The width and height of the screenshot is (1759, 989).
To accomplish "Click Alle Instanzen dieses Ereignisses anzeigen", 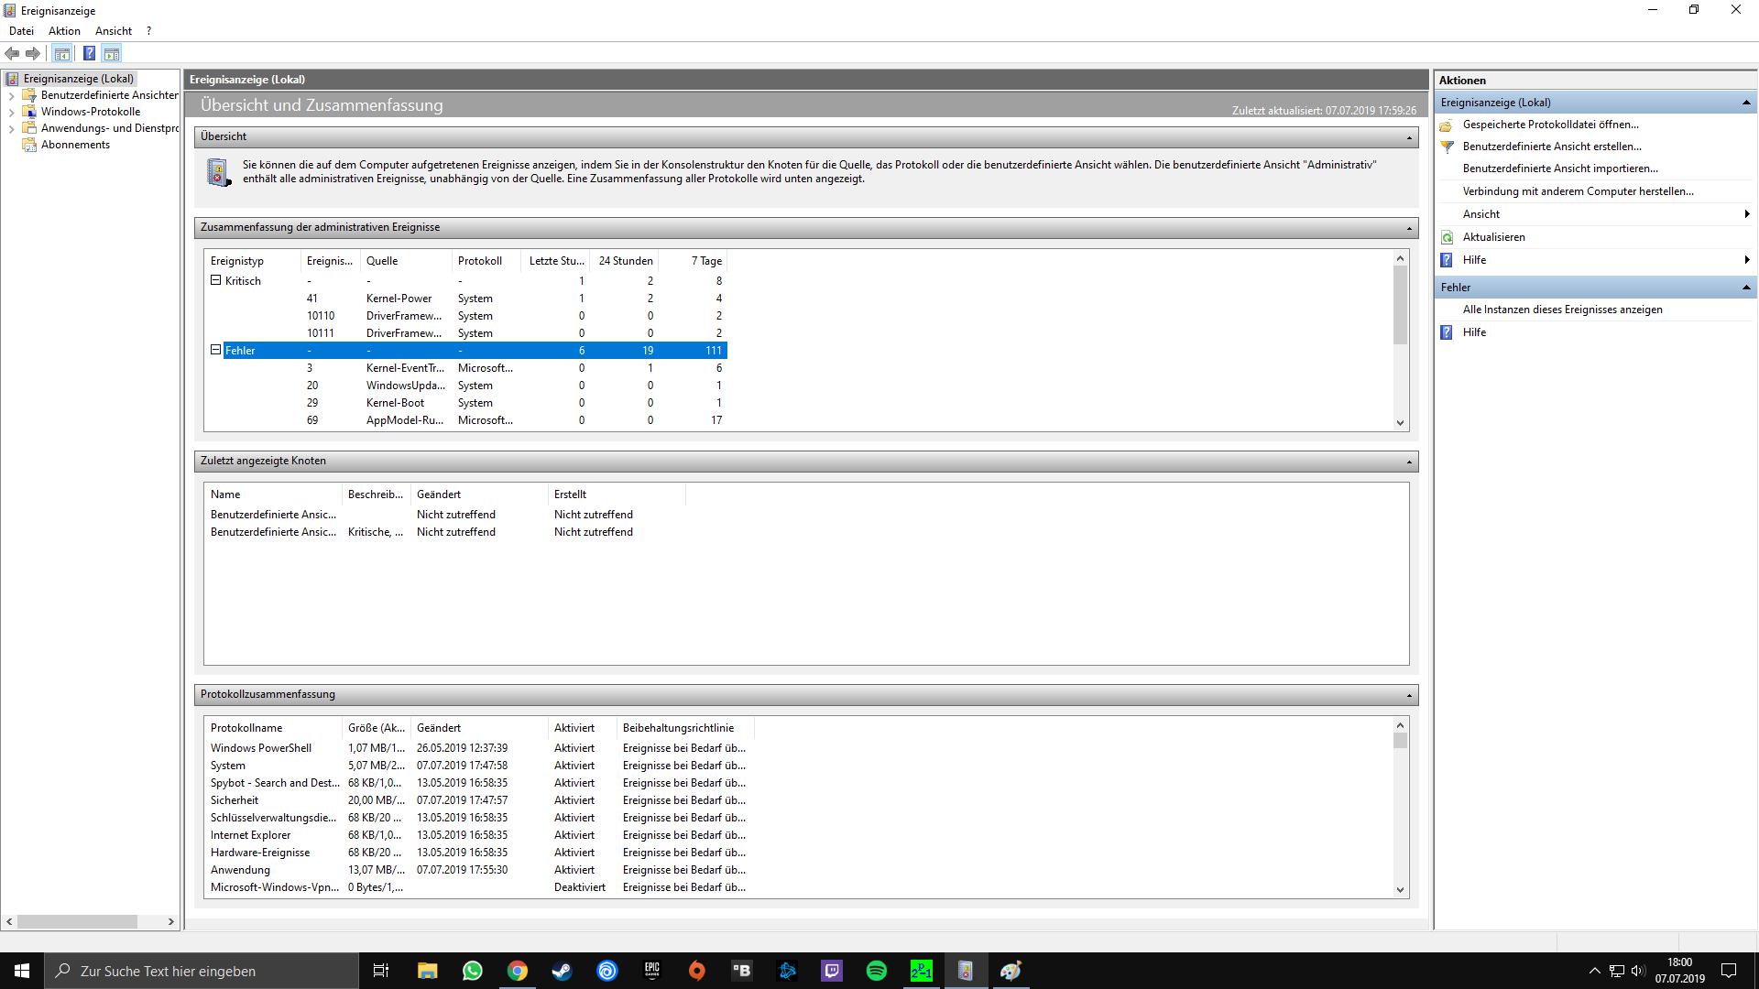I will 1562,310.
